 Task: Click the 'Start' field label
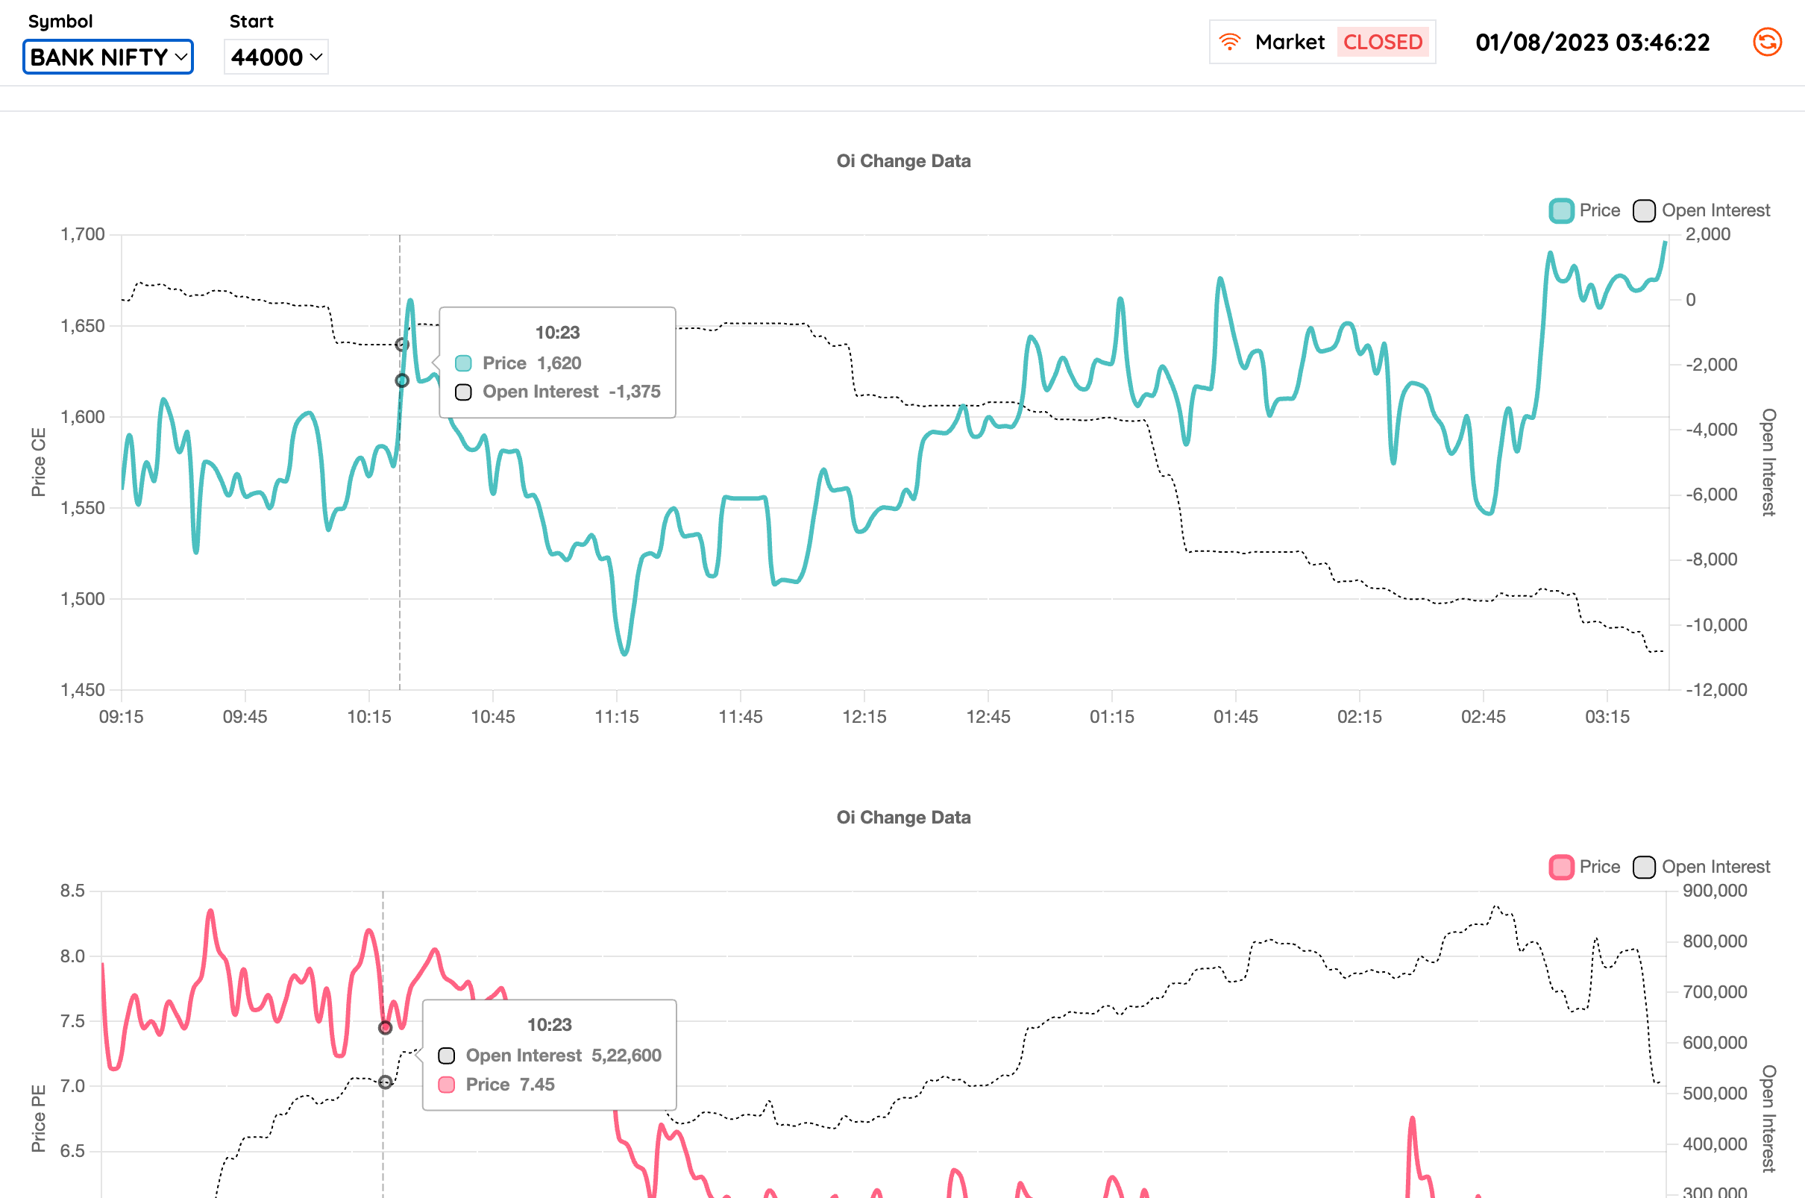pos(251,22)
